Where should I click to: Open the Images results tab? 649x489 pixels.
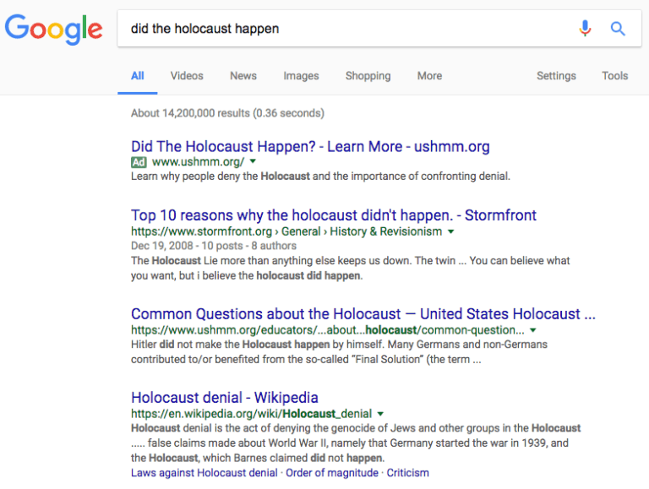[301, 76]
